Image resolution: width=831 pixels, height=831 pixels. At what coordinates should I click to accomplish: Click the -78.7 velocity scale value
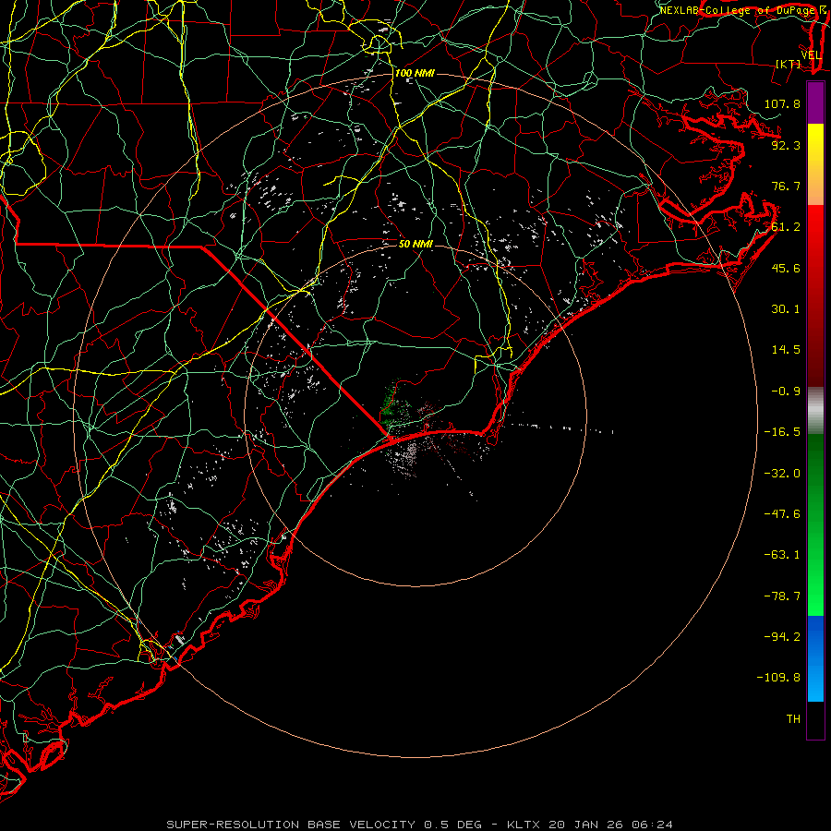[x=782, y=596]
